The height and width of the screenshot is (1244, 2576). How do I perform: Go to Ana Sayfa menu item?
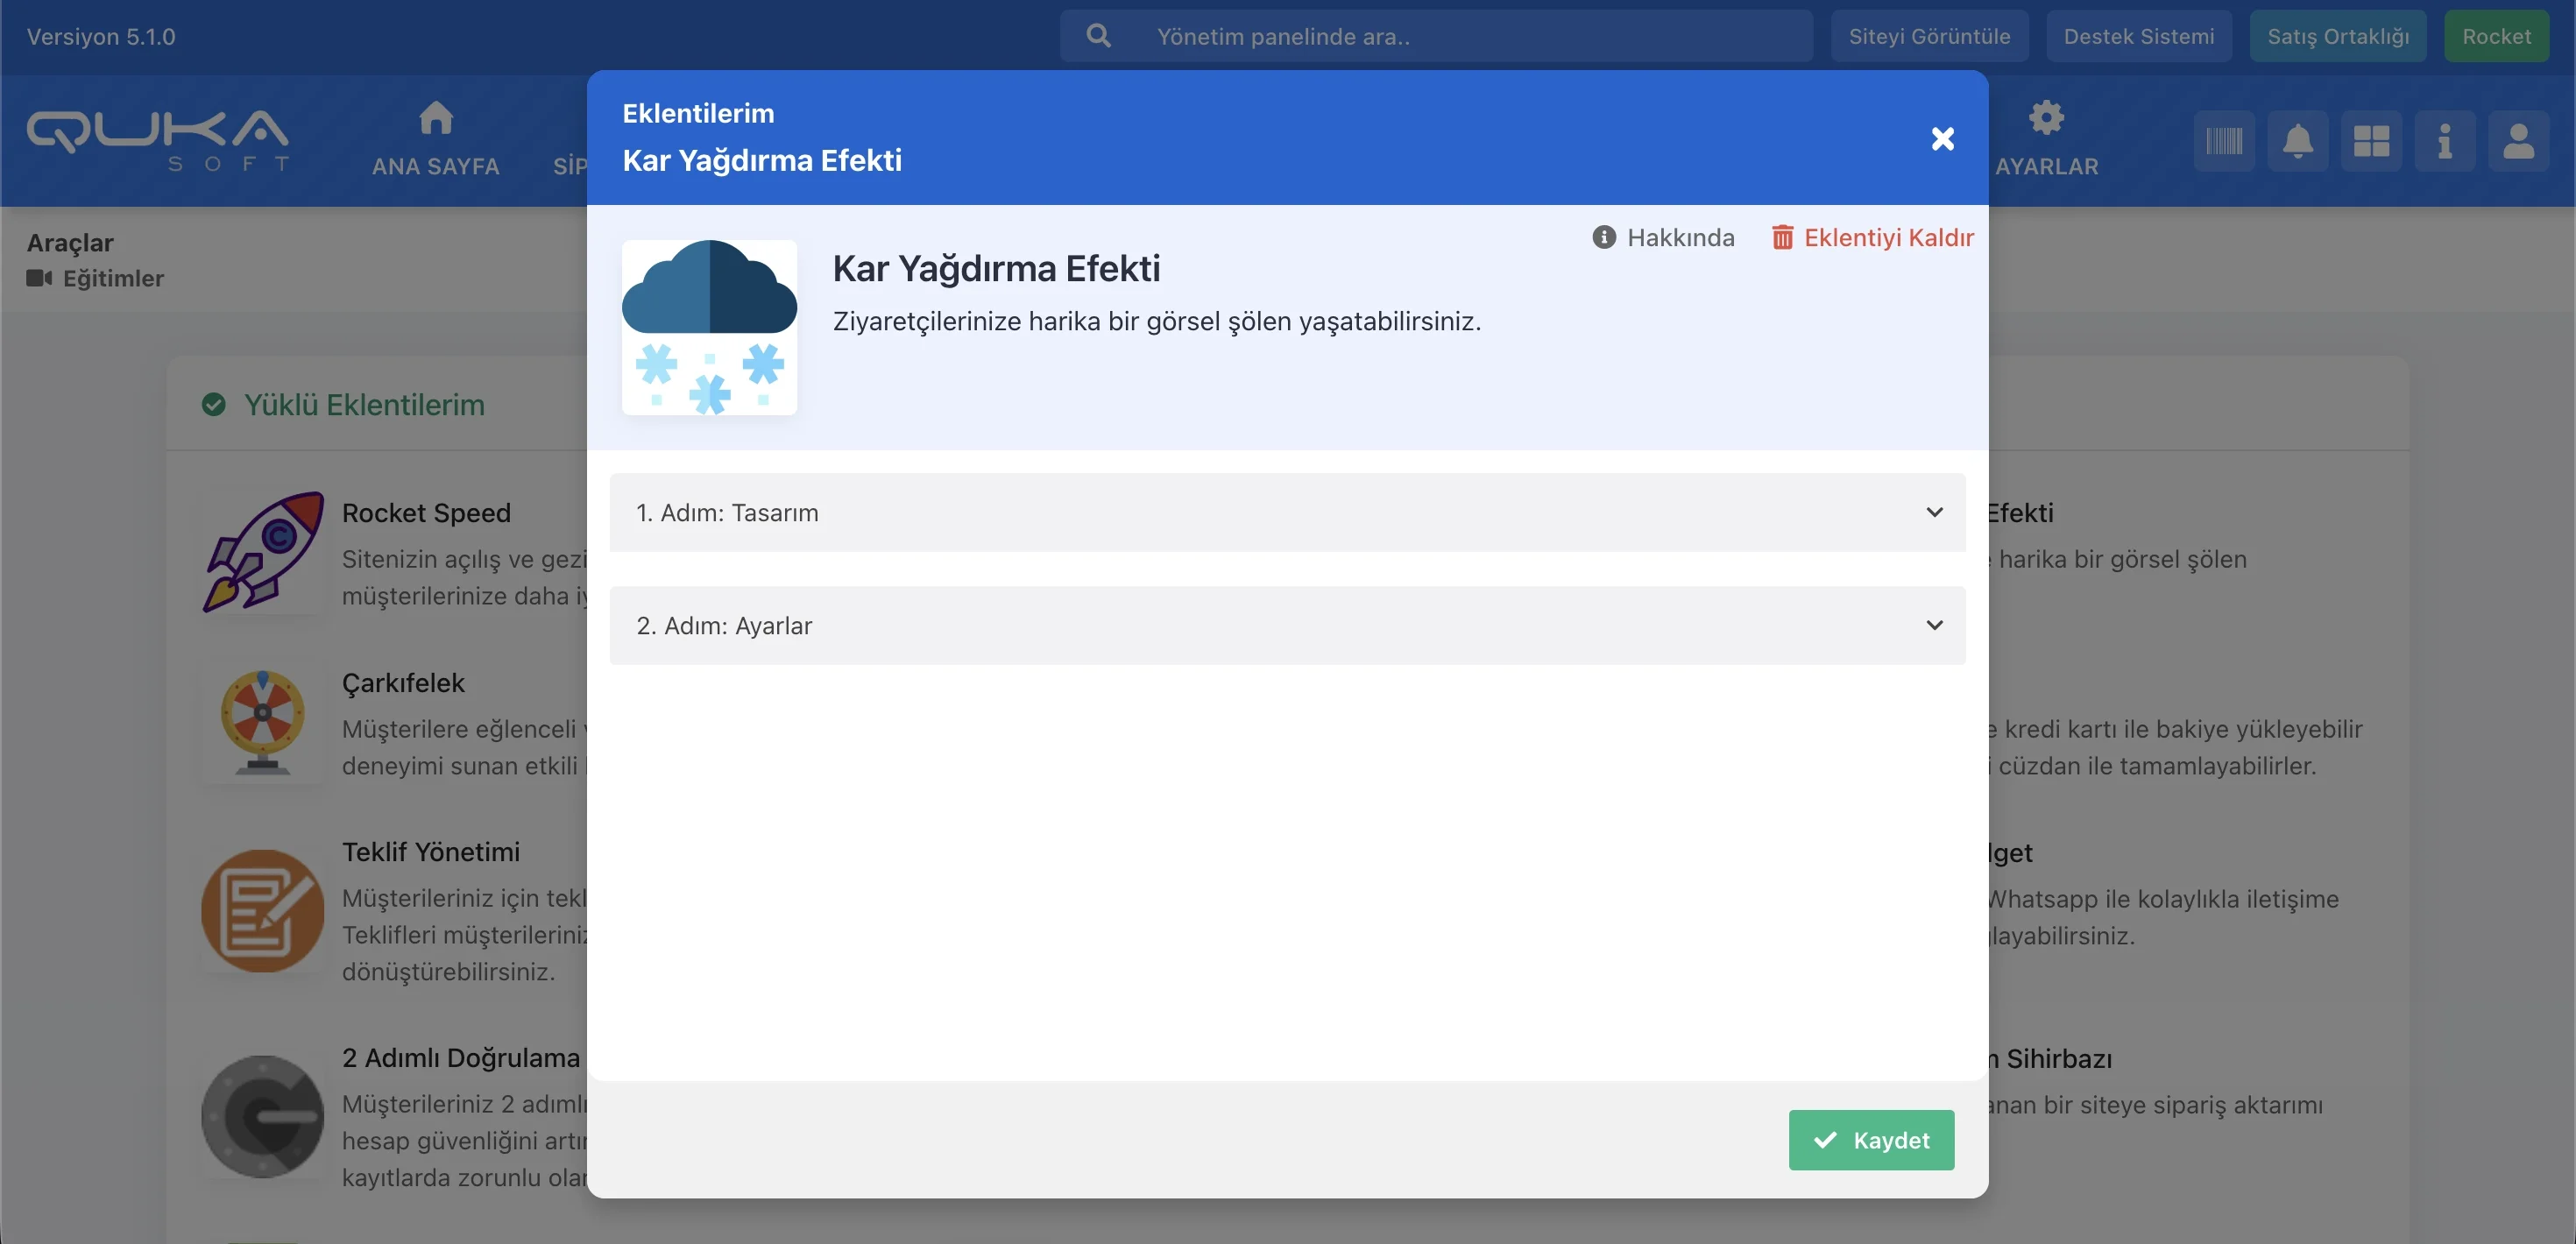(x=435, y=139)
